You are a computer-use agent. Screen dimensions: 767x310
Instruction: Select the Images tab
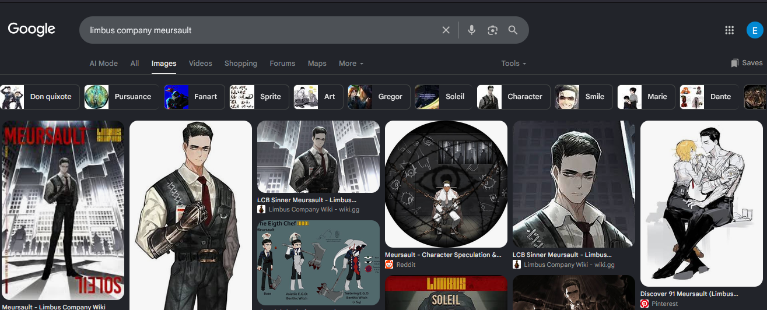164,63
